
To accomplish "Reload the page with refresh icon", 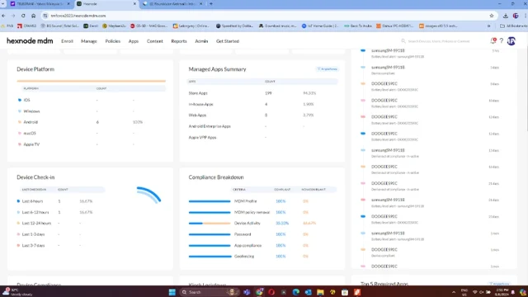I will tap(23, 16).
